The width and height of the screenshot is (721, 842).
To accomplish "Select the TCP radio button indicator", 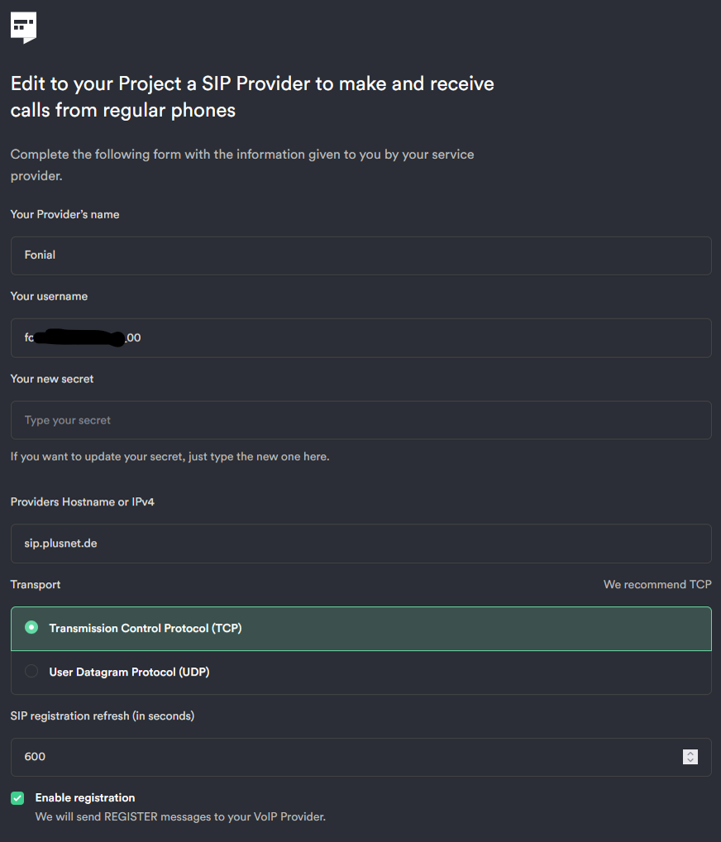I will coord(31,627).
